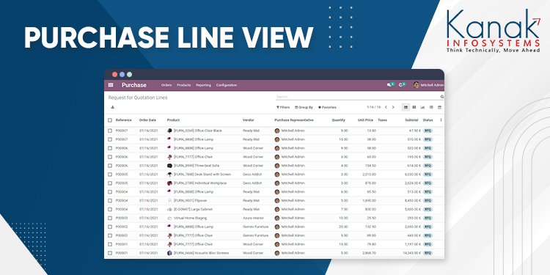Open the apps grid menu icon

[111, 85]
